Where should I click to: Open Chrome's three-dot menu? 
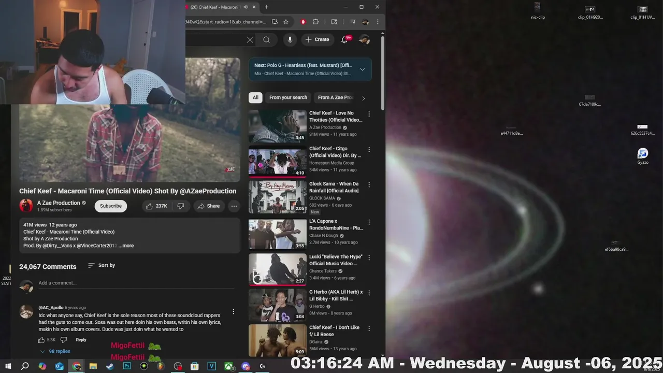(x=378, y=22)
